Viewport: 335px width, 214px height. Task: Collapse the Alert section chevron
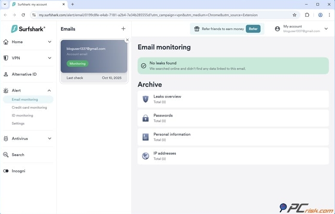click(49, 91)
